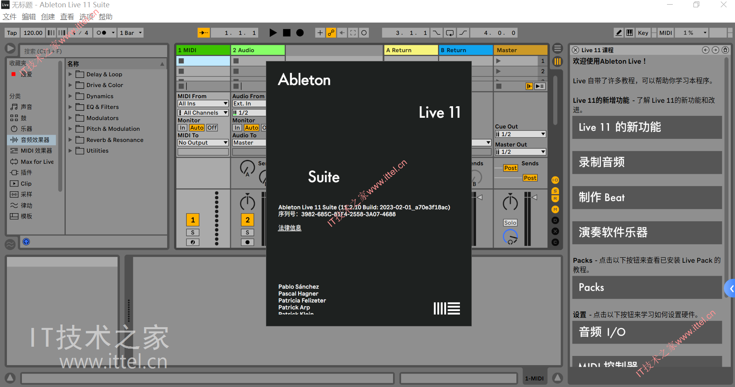Click the Play transport button
This screenshot has height=387, width=735.
click(273, 33)
